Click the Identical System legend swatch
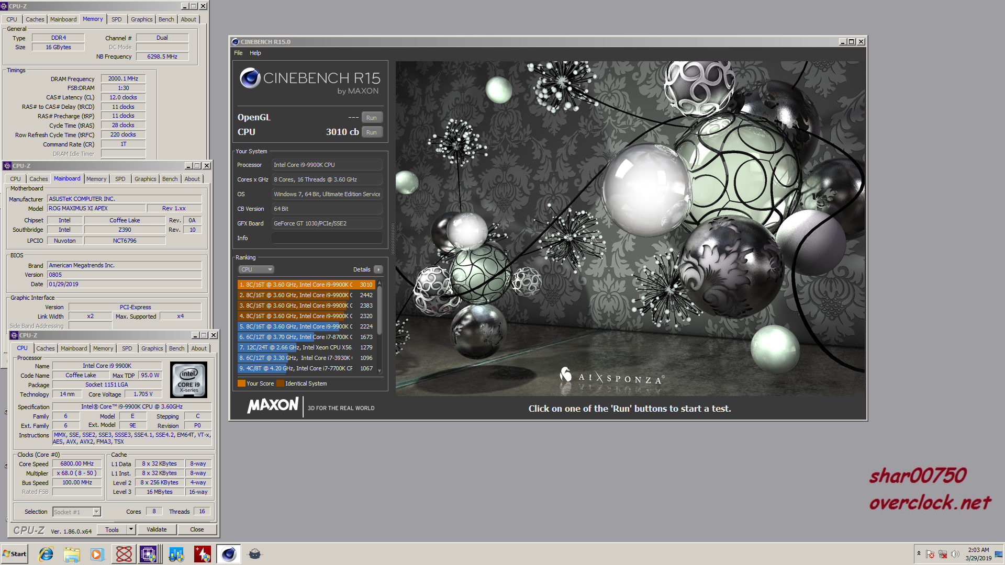This screenshot has height=565, width=1005. tap(280, 383)
